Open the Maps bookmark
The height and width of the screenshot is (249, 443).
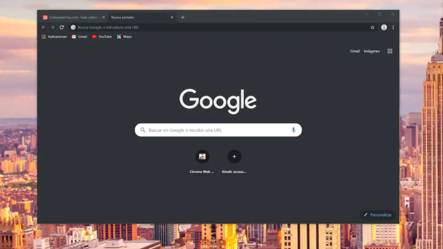(124, 37)
